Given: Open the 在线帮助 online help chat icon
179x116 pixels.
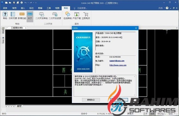Looking at the screenshot, I should click(x=68, y=14).
